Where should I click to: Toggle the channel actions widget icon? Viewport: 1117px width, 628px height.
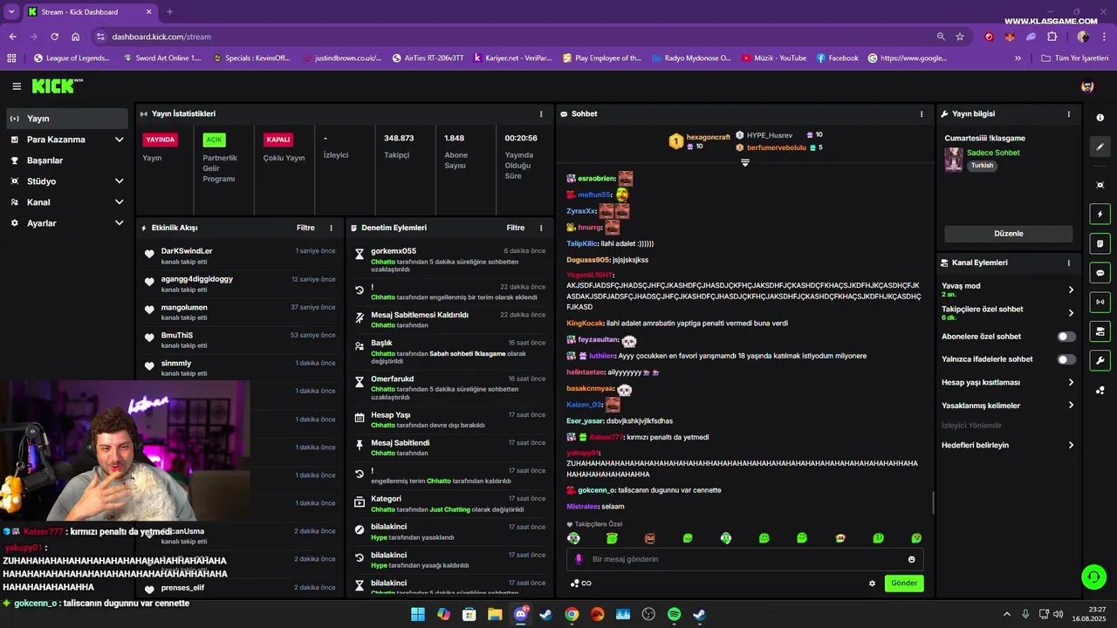(1100, 331)
